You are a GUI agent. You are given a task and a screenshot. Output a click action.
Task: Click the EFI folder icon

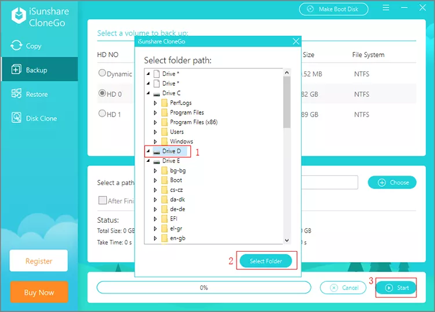(165, 219)
